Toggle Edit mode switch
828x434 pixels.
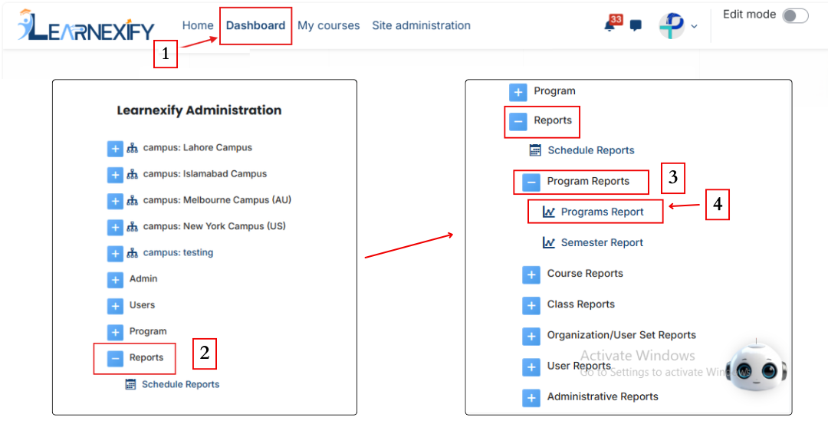point(795,16)
